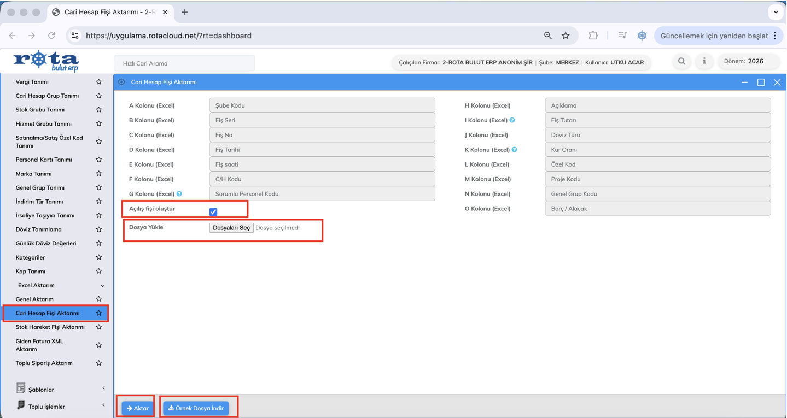Open browser extensions puzzle icon

[593, 36]
